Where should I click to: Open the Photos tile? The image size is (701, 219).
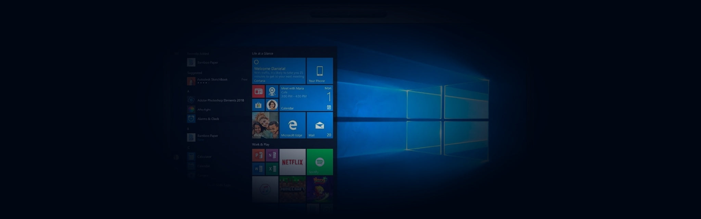click(x=265, y=125)
